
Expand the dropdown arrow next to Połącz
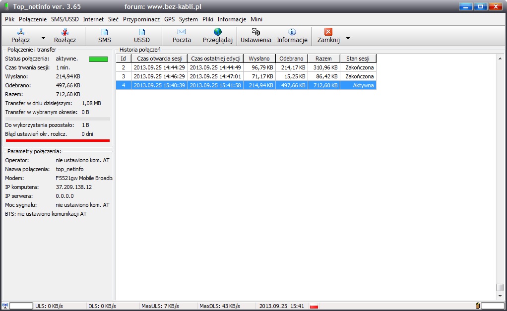point(43,38)
